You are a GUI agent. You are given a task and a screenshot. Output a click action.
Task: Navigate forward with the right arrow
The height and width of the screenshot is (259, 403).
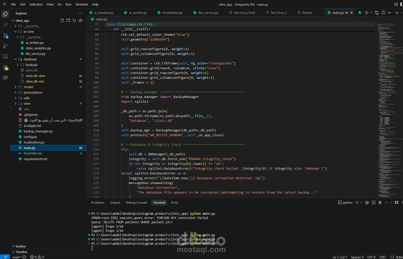coord(396,13)
